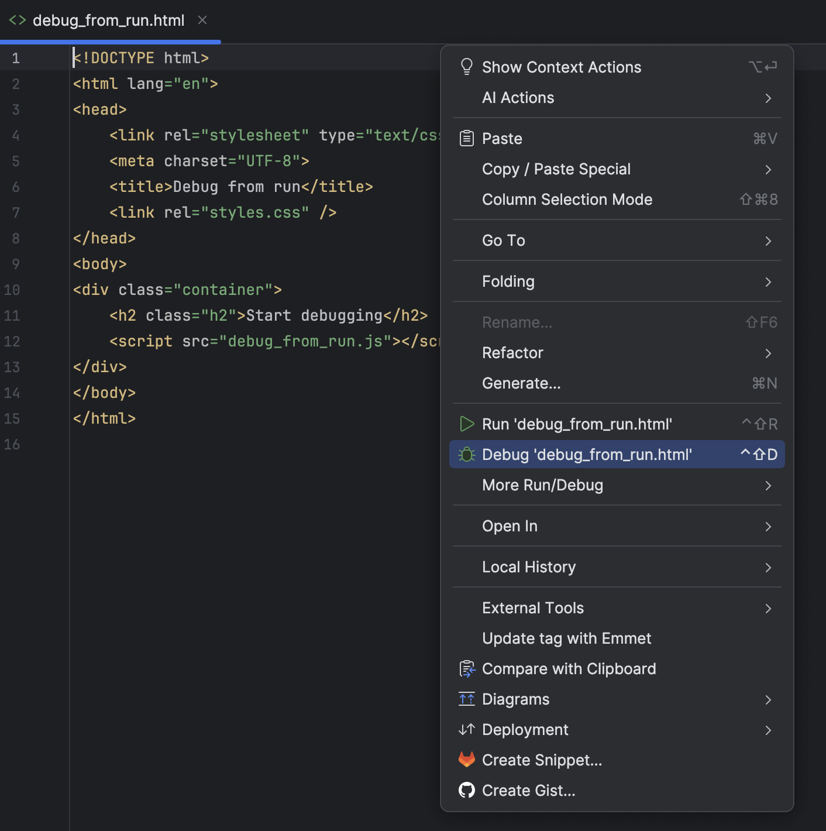Choose Create Gist... entry
The image size is (826, 831).
coord(617,791)
